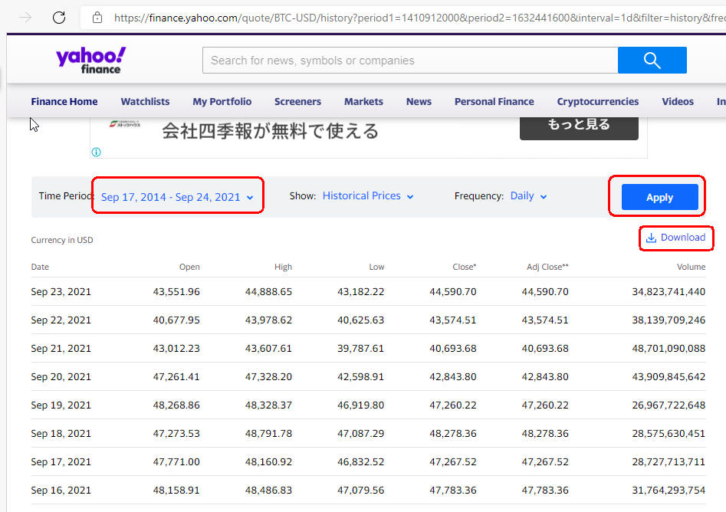Click the browser forward arrow
The width and height of the screenshot is (726, 512).
coord(25,18)
